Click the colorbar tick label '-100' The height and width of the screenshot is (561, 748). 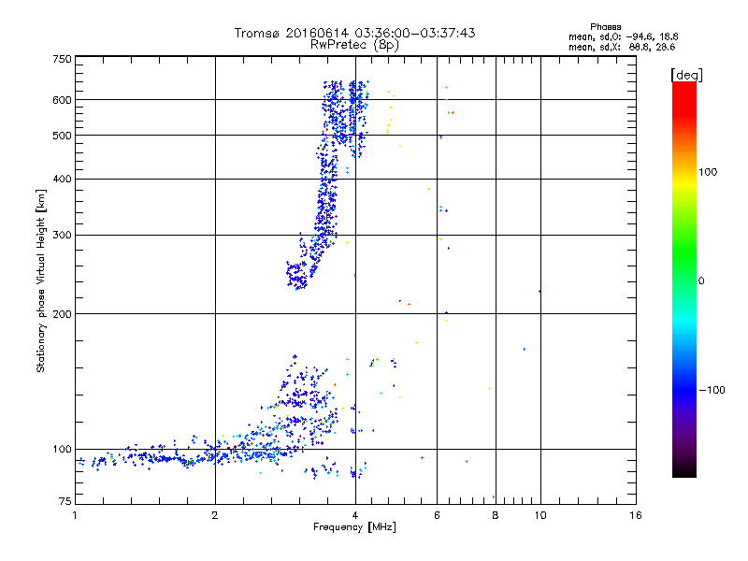click(x=712, y=390)
